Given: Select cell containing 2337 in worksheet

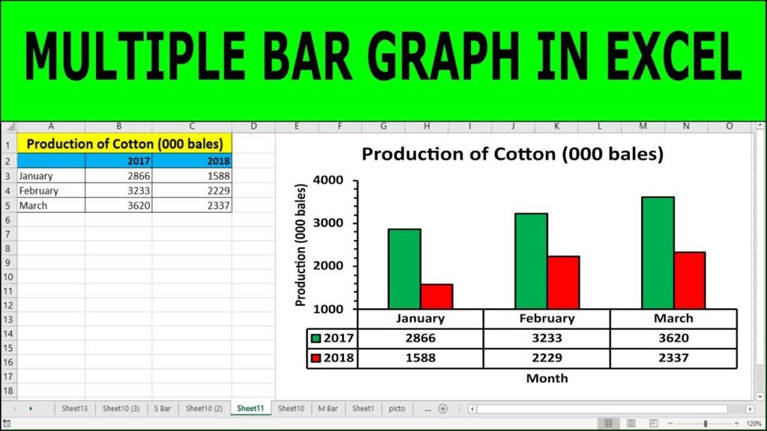Looking at the screenshot, I should tap(192, 205).
